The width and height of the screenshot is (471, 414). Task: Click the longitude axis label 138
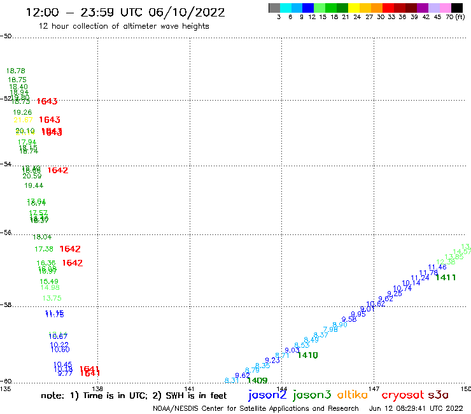tap(97, 389)
